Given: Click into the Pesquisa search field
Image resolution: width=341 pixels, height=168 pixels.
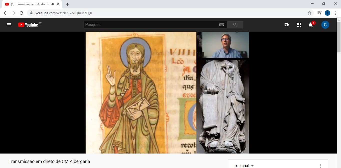Looking at the screenshot, I should tap(150, 25).
